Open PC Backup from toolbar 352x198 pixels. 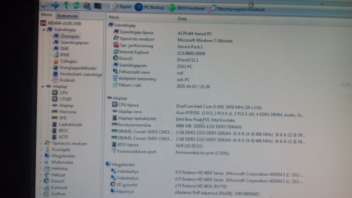tap(149, 7)
